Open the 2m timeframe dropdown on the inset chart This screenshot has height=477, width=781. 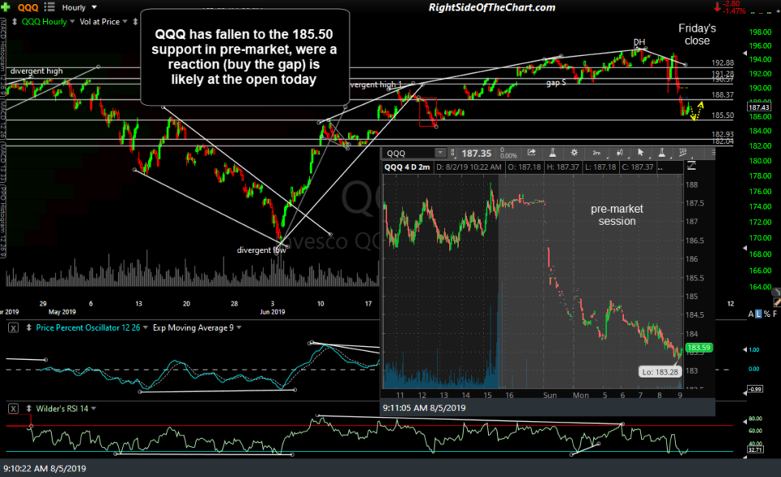595,153
